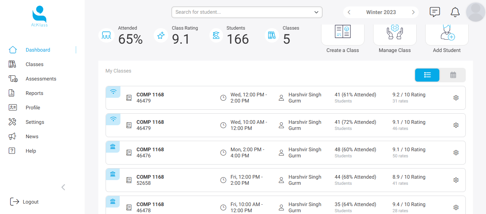Click the notifications bell icon
The height and width of the screenshot is (214, 486).
[455, 12]
